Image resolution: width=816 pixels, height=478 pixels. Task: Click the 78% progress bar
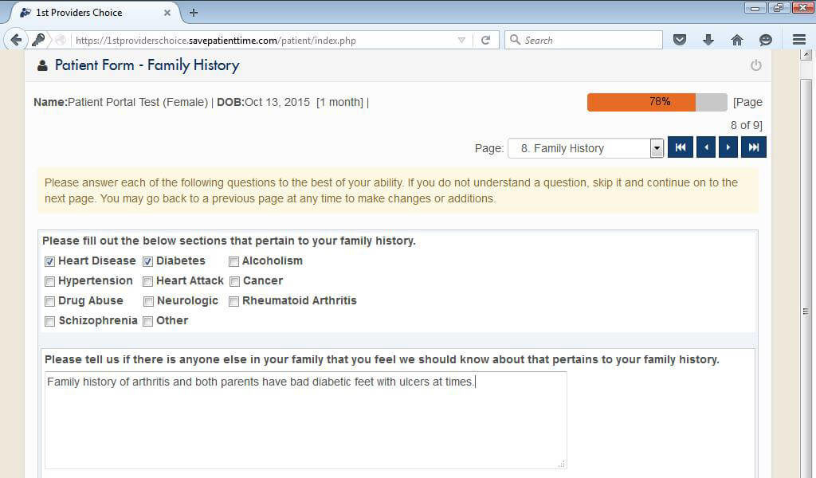coord(657,103)
